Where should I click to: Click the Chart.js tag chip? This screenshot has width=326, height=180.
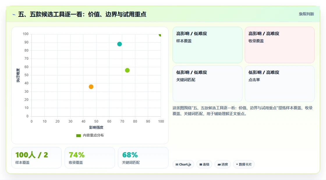pyautogui.click(x=183, y=164)
